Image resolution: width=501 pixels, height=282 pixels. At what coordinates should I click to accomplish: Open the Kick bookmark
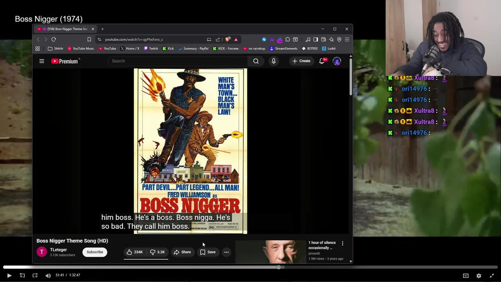click(168, 49)
